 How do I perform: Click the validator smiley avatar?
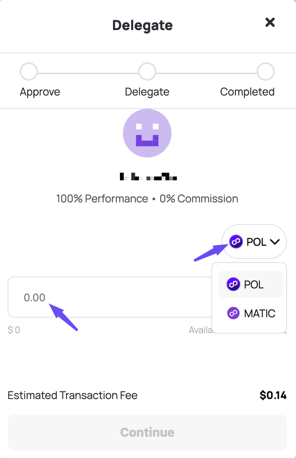coord(147,133)
